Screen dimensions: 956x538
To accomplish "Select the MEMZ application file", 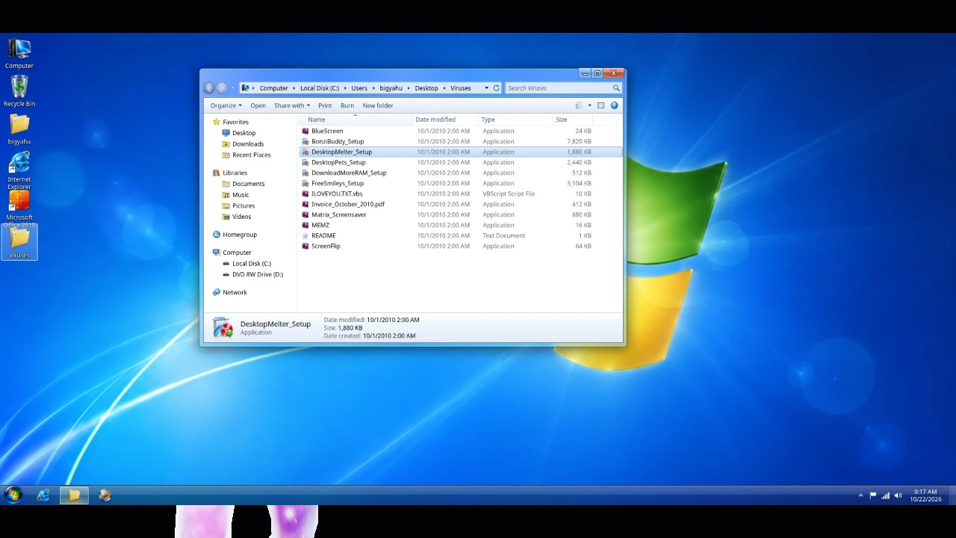I will point(460,225).
